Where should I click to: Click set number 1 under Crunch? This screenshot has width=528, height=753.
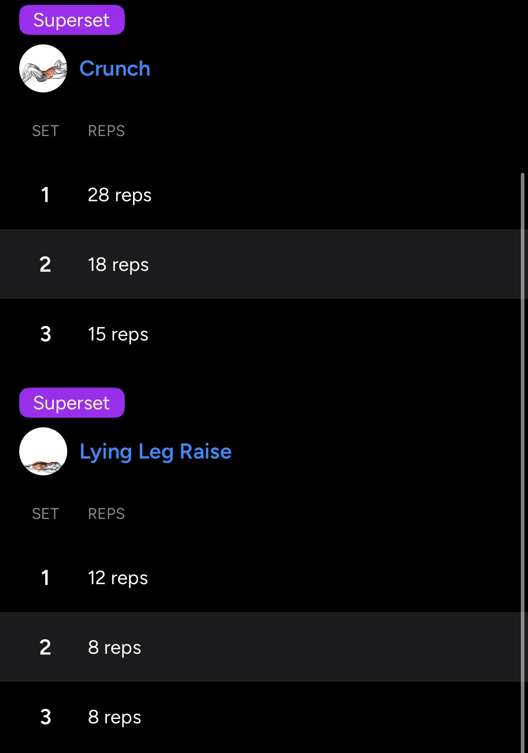click(45, 195)
